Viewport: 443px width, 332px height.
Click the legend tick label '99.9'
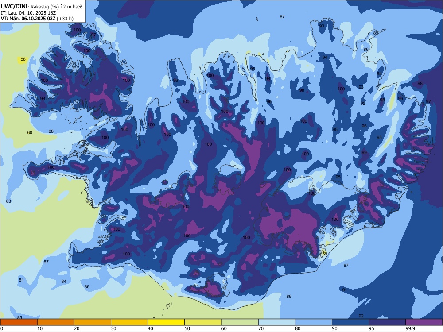tap(410, 328)
